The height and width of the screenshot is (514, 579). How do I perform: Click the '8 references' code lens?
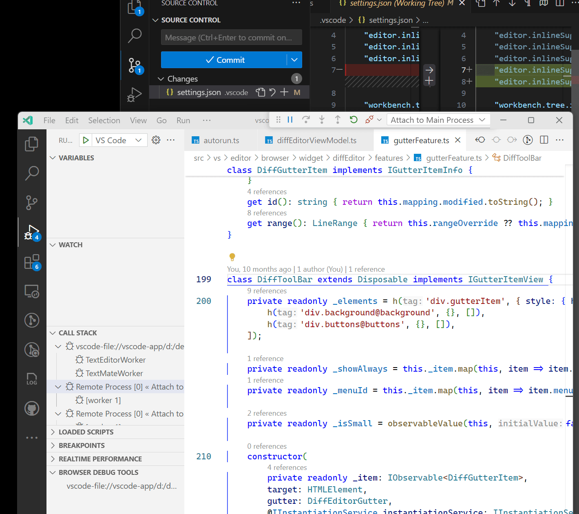click(267, 213)
